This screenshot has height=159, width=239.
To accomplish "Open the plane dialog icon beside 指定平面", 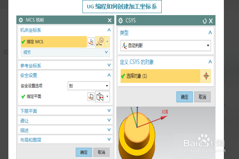I will [x=91, y=97].
